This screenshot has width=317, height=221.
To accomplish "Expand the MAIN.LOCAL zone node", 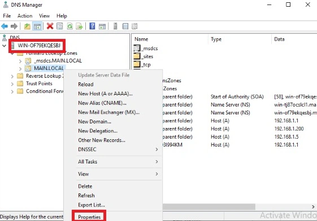I will 20,69.
